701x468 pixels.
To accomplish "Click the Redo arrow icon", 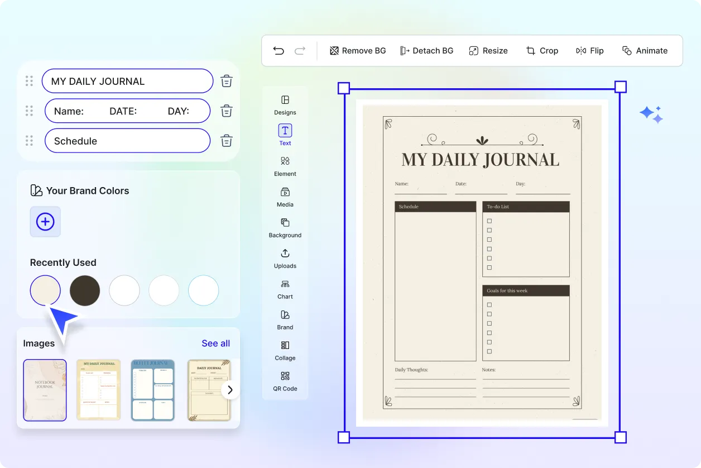I will click(x=300, y=51).
